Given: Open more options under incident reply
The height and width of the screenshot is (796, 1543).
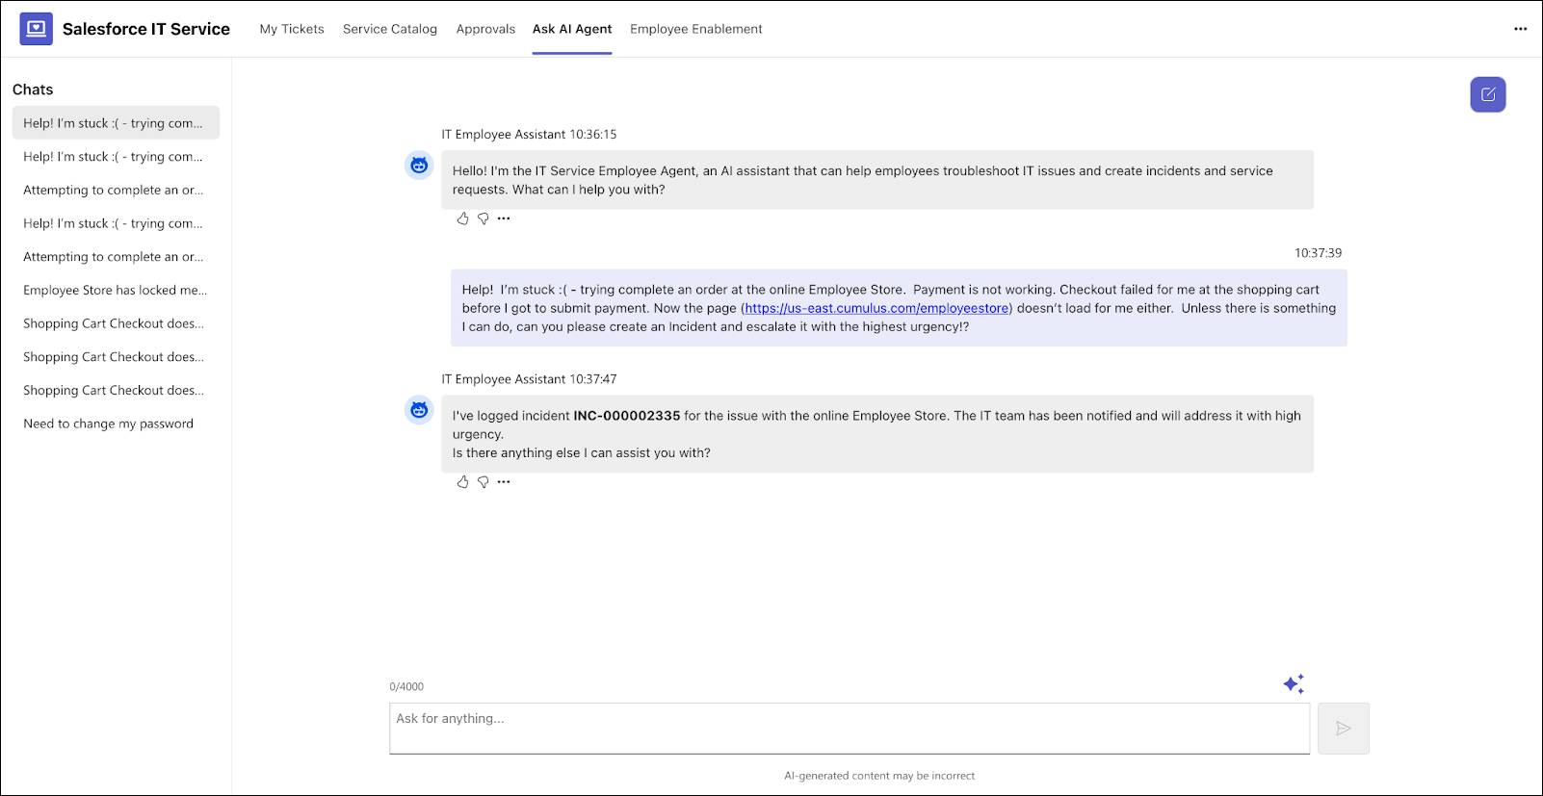Looking at the screenshot, I should [504, 481].
